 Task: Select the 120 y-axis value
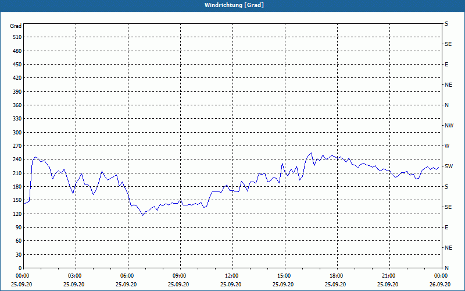tap(17, 214)
